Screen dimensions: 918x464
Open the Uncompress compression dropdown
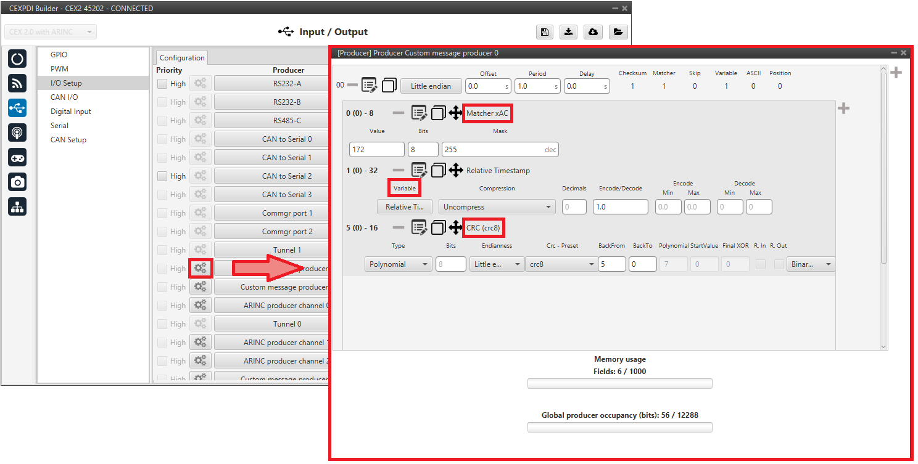pyautogui.click(x=497, y=207)
